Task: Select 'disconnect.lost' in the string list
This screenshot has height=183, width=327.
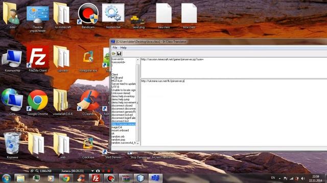Action: click(121, 121)
